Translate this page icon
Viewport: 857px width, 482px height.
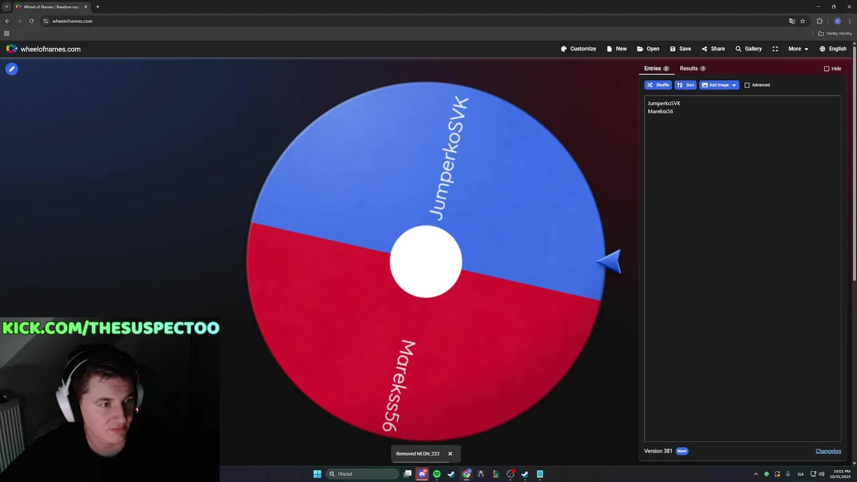click(x=792, y=21)
